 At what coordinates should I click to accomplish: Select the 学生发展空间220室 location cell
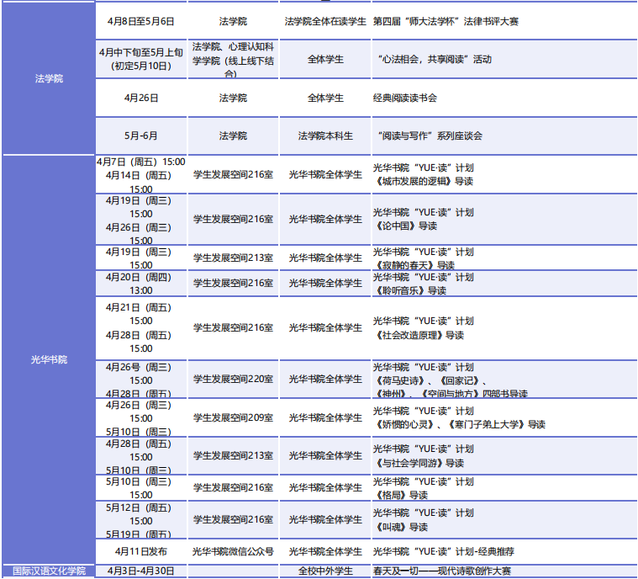pyautogui.click(x=233, y=380)
